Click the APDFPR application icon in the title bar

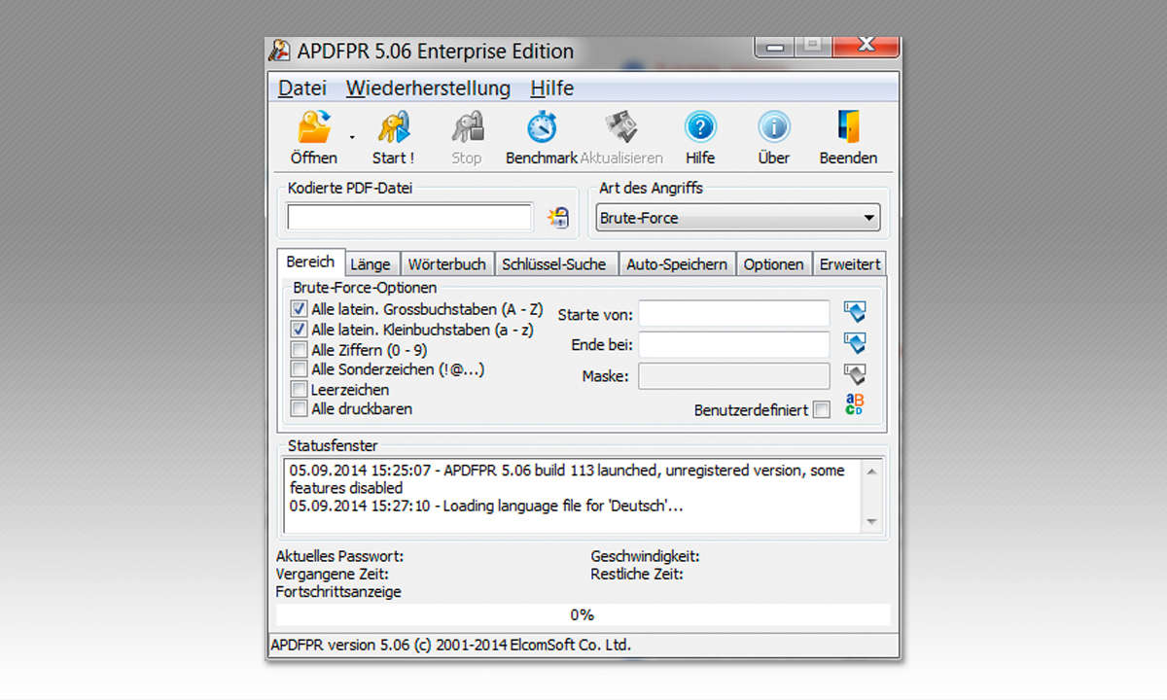280,51
